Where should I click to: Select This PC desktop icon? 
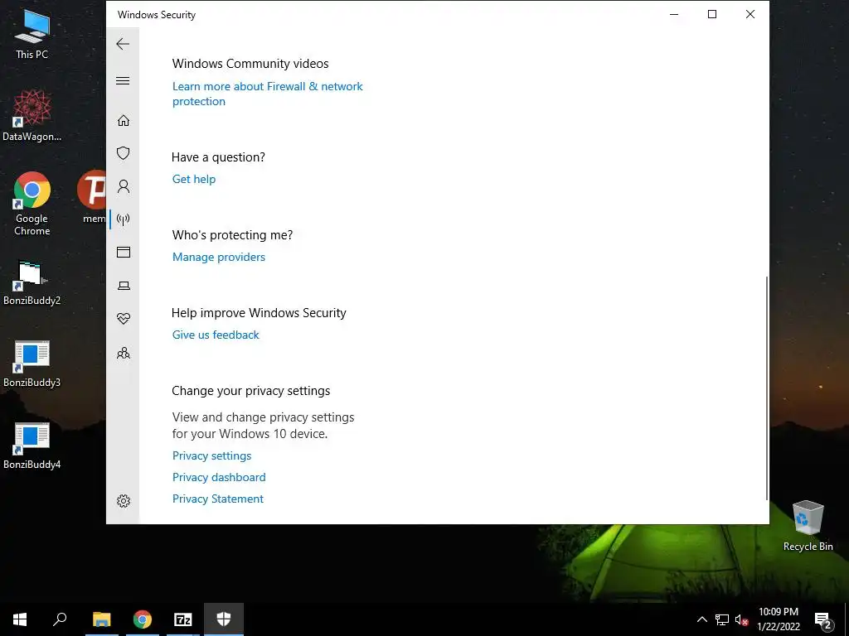(x=32, y=33)
